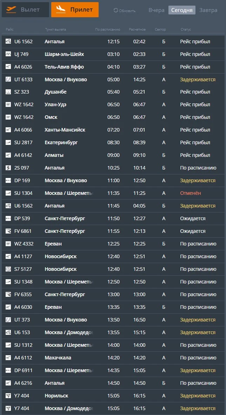This screenshot has height=415, width=226.
Task: Select the Прилет arrivals tab
Action: click(x=75, y=10)
